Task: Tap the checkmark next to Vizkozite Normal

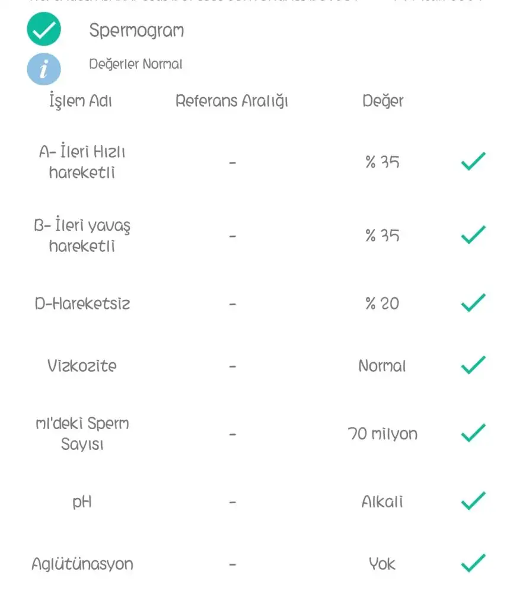Action: pyautogui.click(x=473, y=365)
